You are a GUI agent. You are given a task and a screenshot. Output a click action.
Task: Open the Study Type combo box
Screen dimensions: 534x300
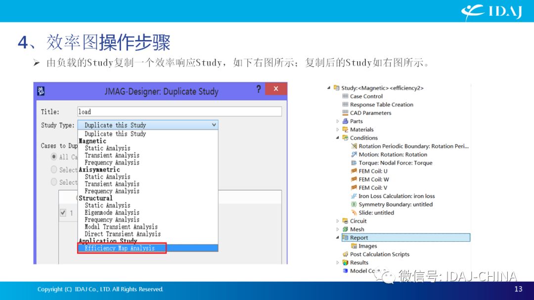tap(148, 125)
